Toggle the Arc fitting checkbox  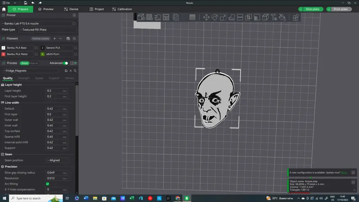click(48, 184)
